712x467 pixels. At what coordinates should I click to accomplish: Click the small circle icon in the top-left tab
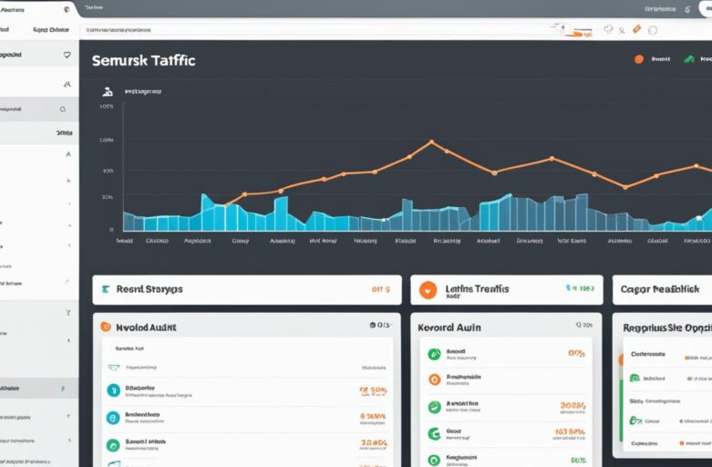point(67,9)
